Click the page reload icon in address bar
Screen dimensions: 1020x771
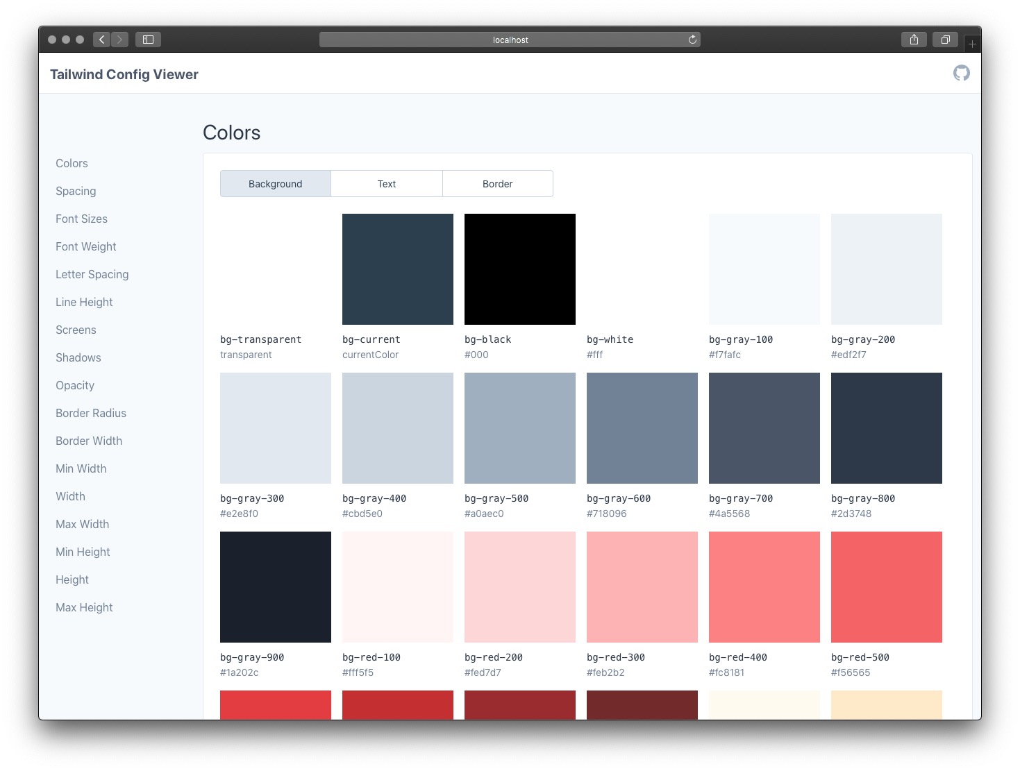tap(692, 40)
